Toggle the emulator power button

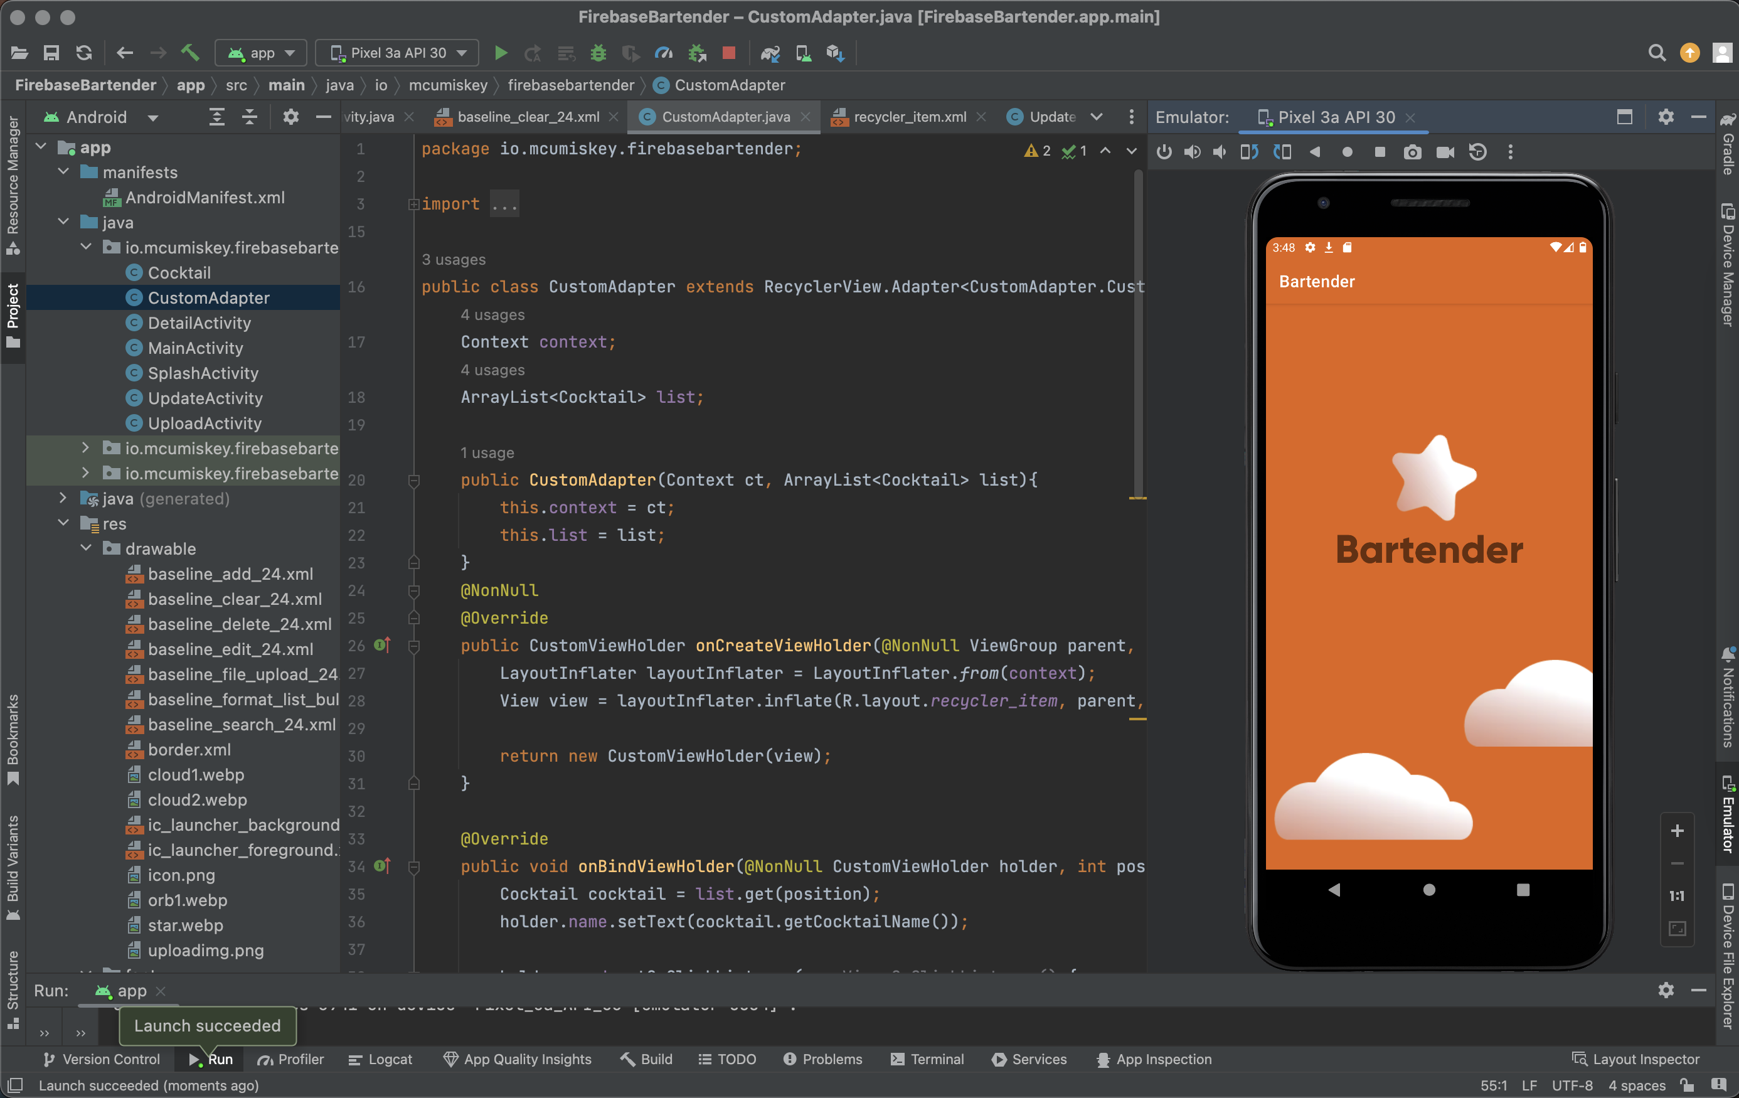point(1164,152)
